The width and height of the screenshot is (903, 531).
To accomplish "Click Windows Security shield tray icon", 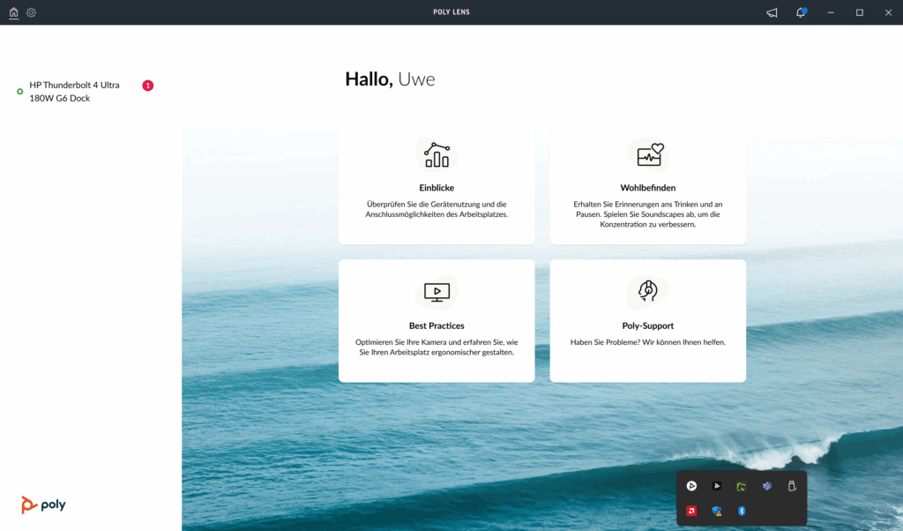I will pos(717,511).
